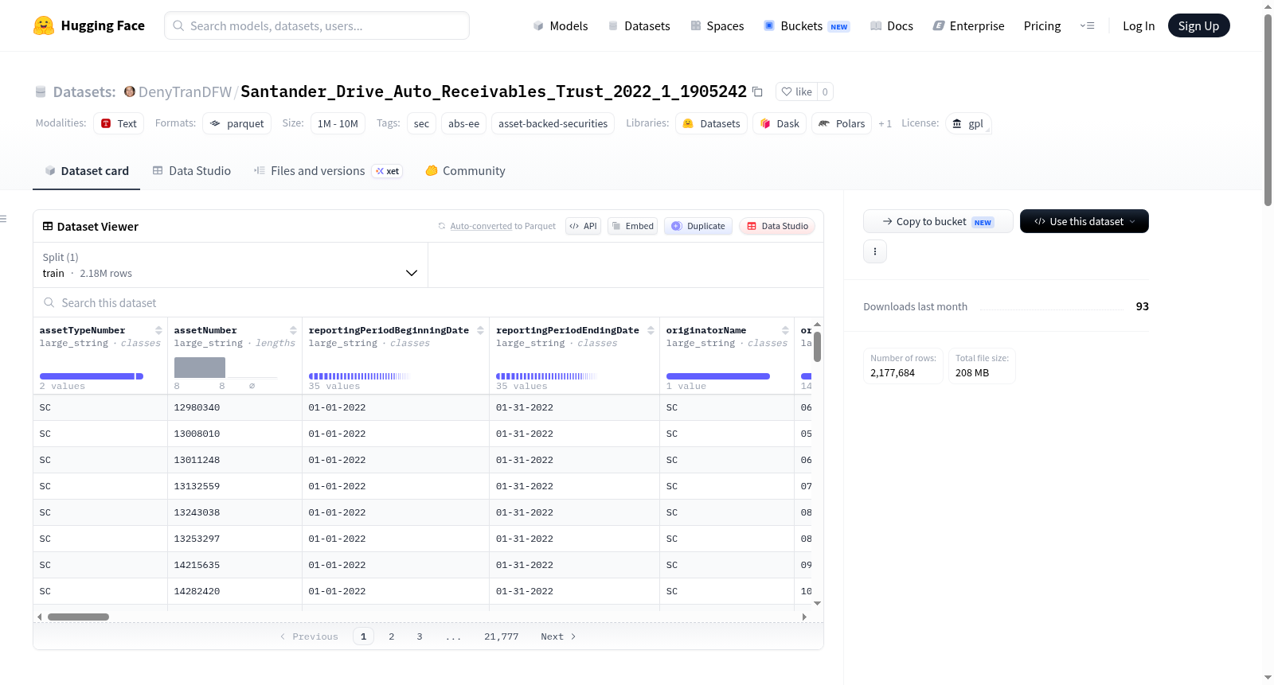The image size is (1274, 685).
Task: Sort assetTypeNumber column with its arrows icon
Action: (158, 330)
